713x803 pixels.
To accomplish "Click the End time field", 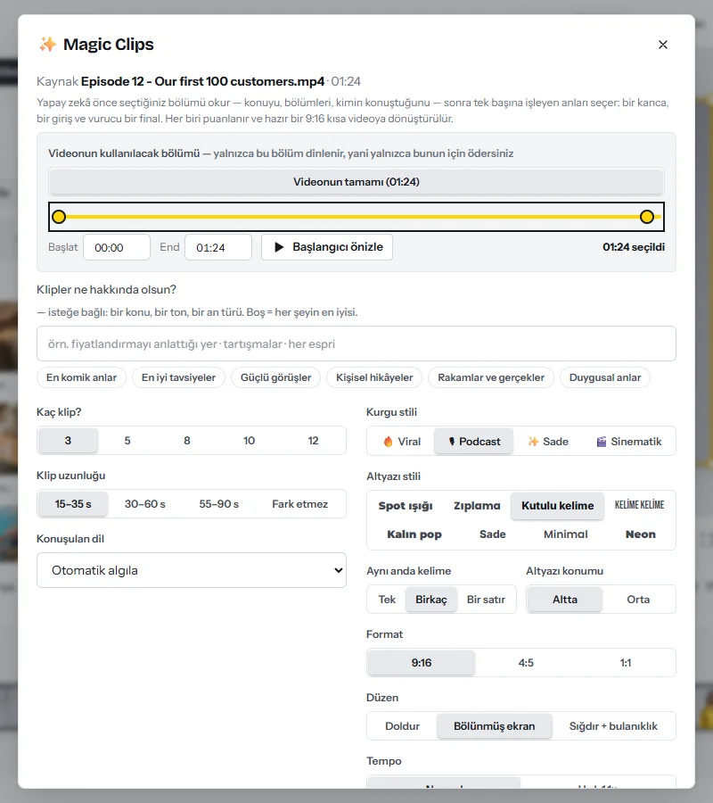I will click(218, 247).
